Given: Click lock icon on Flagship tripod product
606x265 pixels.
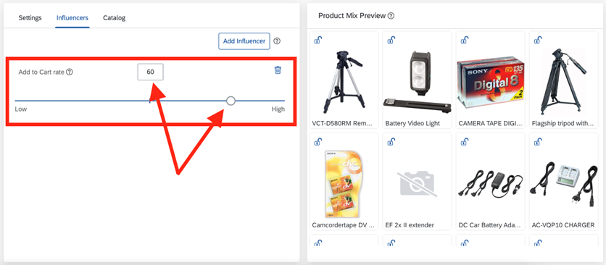Looking at the screenshot, I should point(538,40).
